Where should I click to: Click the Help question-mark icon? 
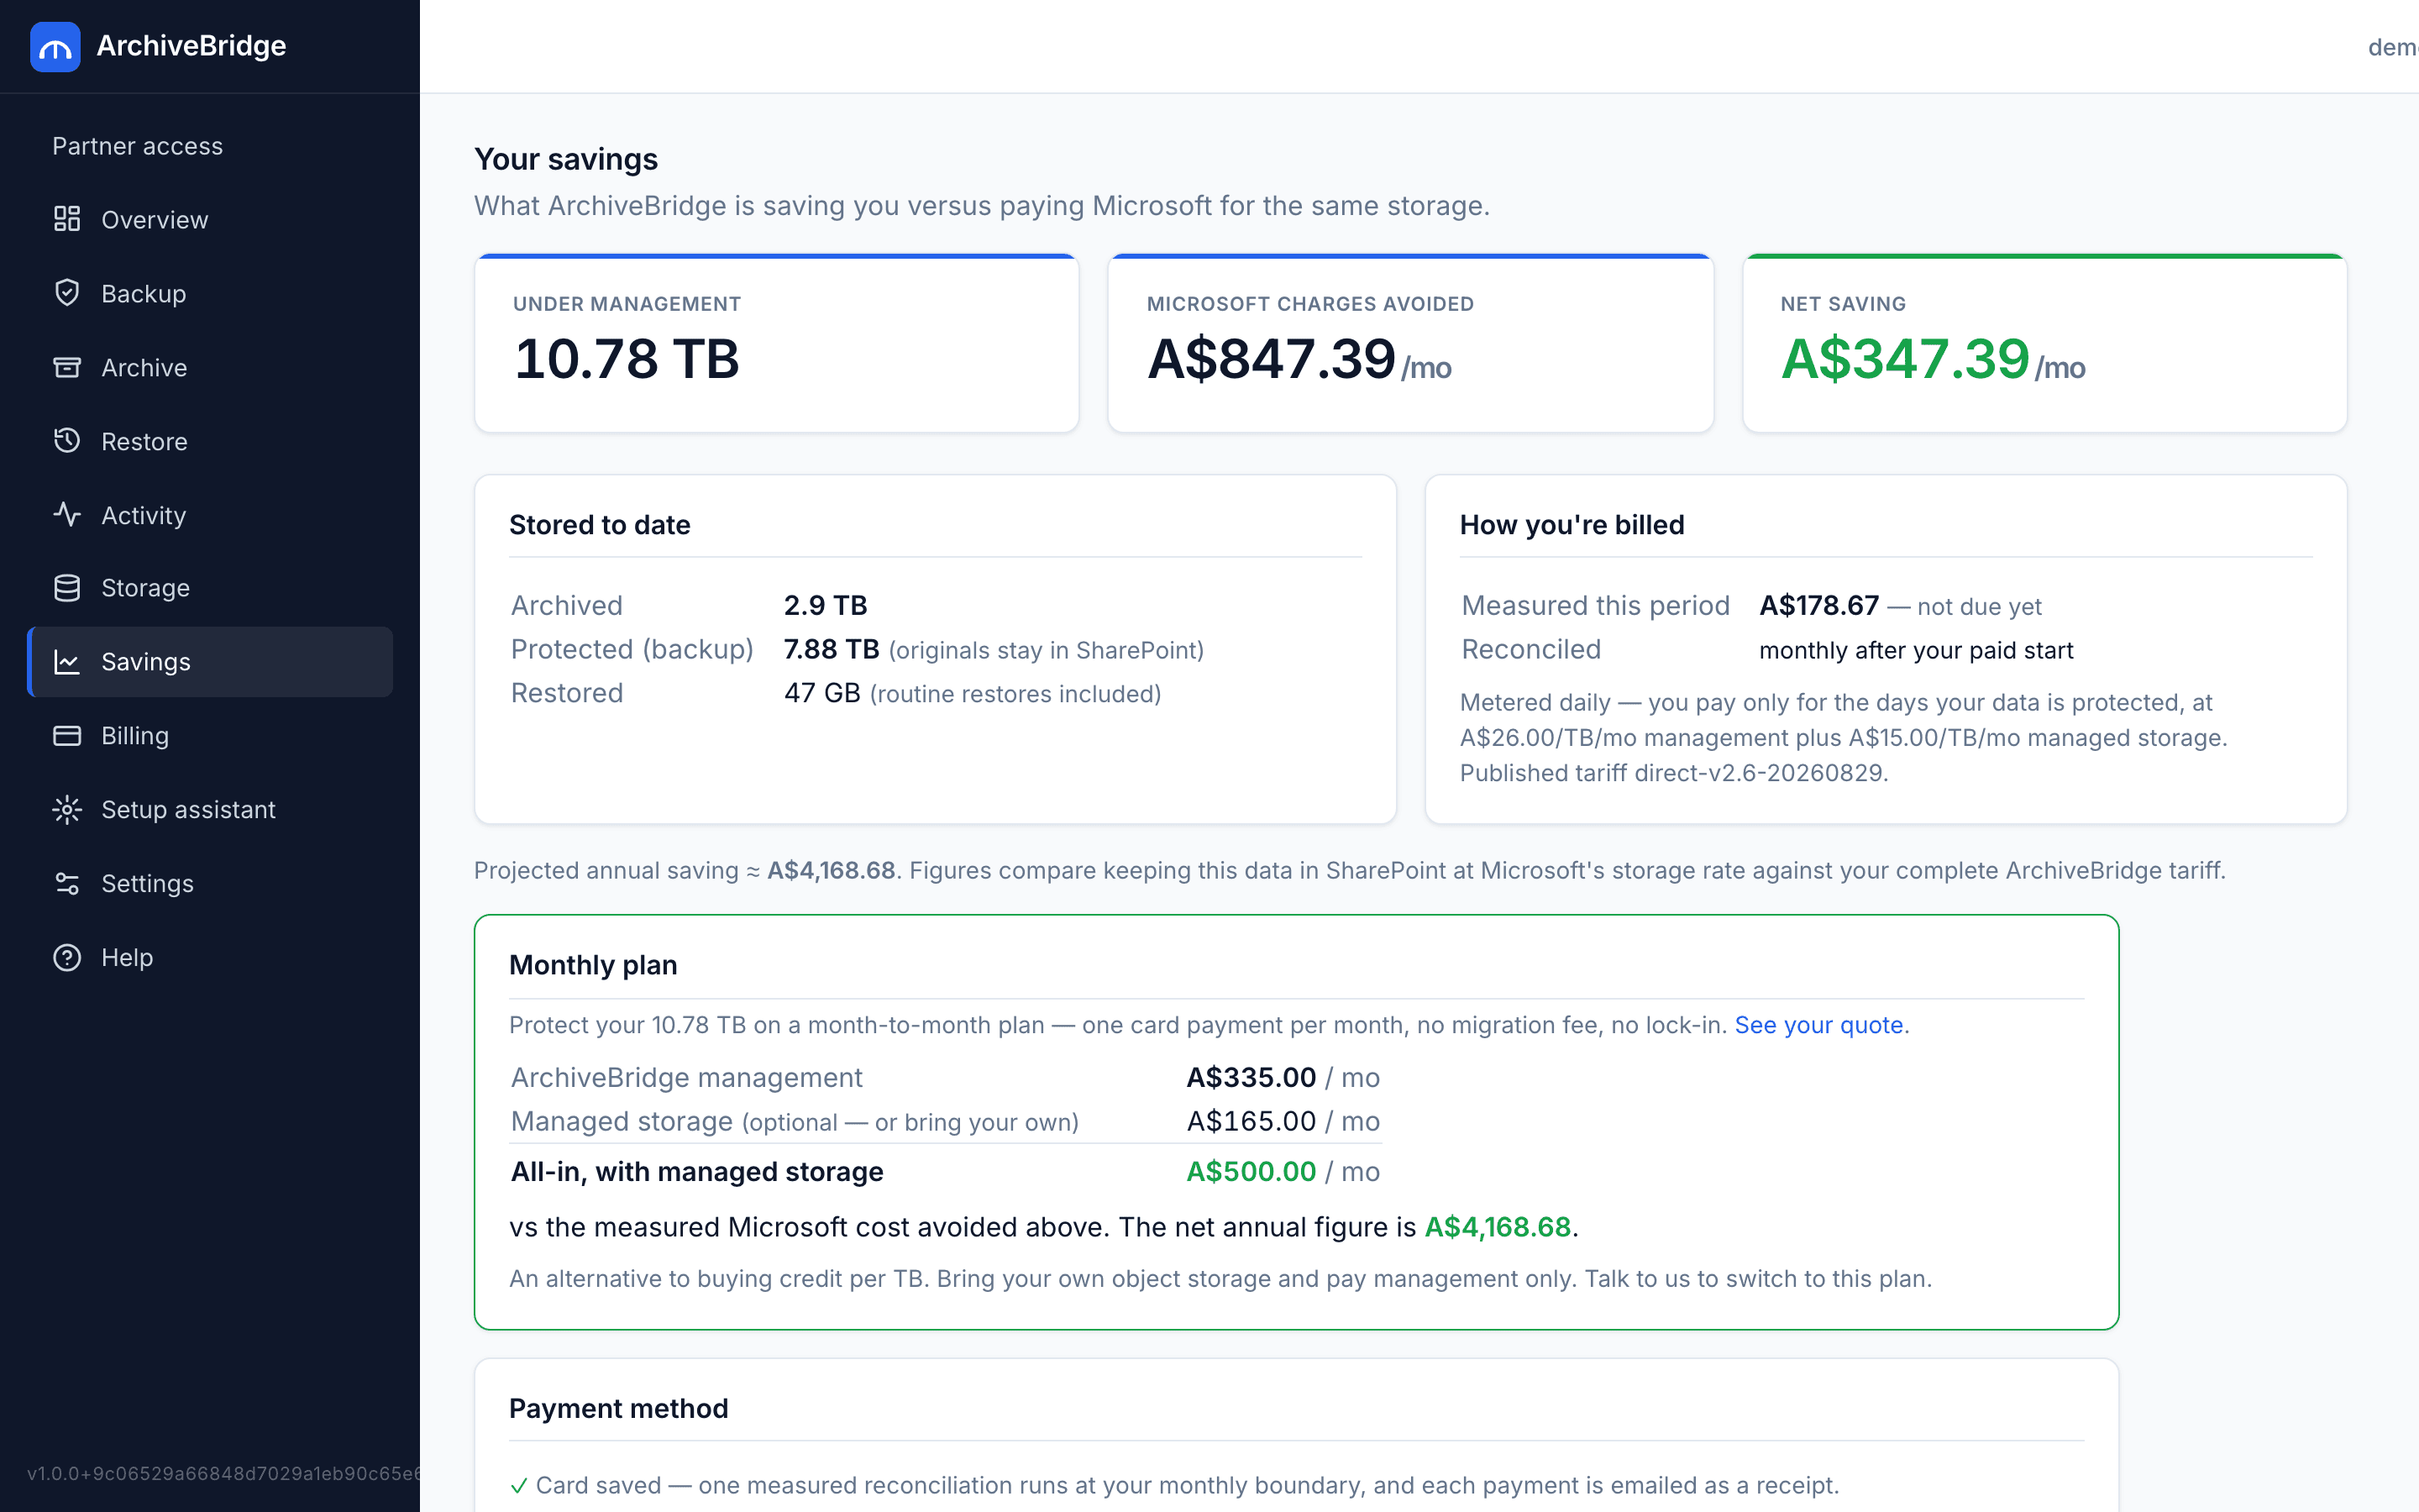point(67,957)
